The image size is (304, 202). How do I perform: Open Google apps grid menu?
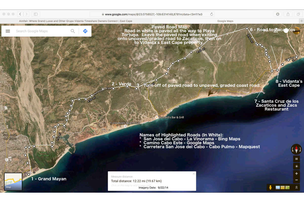pos(276,30)
